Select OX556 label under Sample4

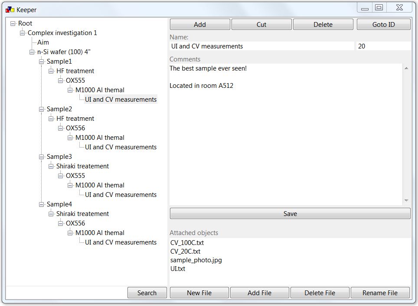click(x=75, y=223)
